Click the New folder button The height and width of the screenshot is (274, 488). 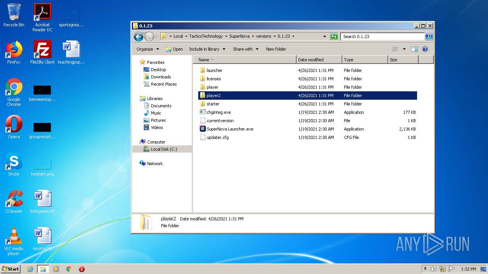click(x=276, y=49)
